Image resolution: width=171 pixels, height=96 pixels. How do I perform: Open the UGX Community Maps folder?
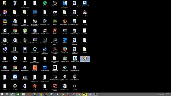55,58
